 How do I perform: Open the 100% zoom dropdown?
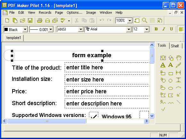click(x=130, y=20)
